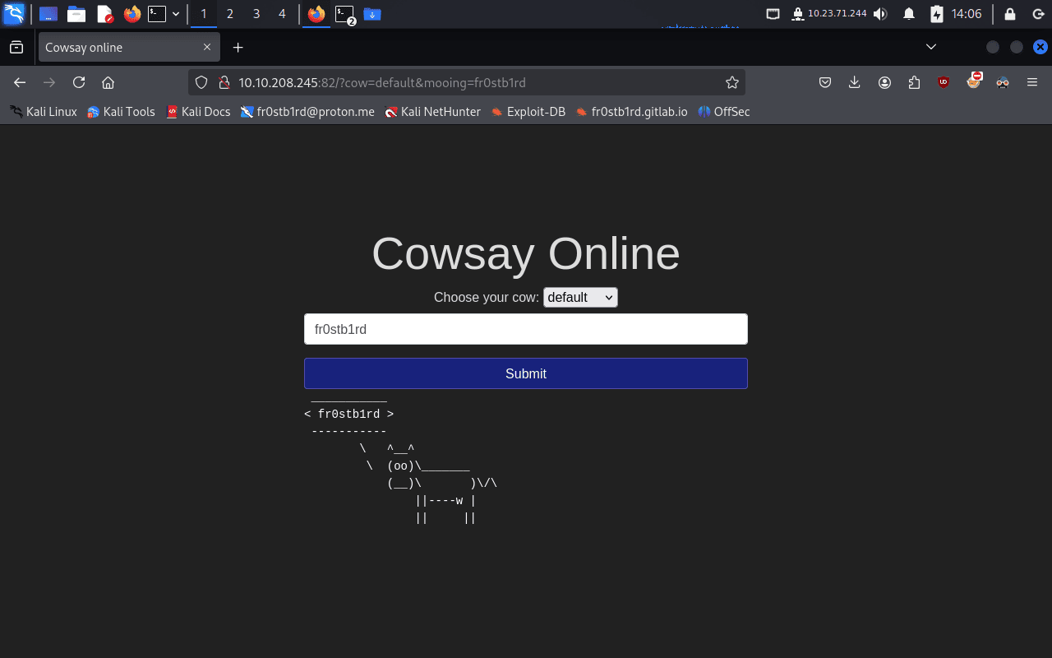Image resolution: width=1052 pixels, height=658 pixels.
Task: Expand the list all tabs chevron
Action: coord(930,47)
